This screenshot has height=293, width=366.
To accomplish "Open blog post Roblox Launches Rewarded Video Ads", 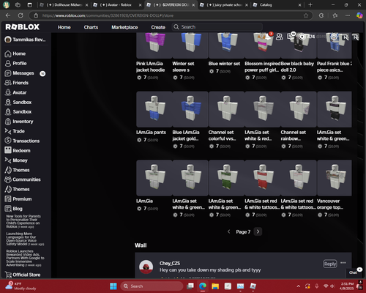I will coord(25,258).
